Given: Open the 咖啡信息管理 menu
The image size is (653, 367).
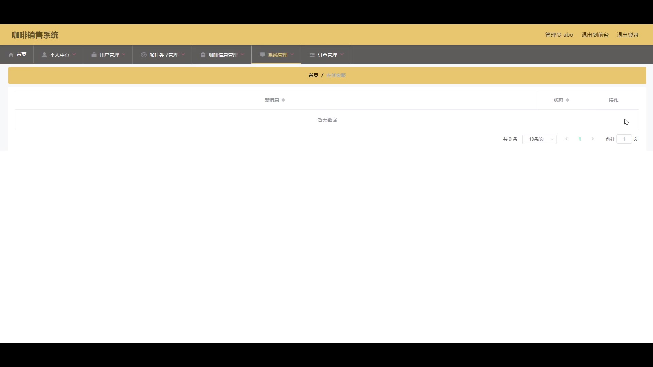Looking at the screenshot, I should click(x=223, y=55).
